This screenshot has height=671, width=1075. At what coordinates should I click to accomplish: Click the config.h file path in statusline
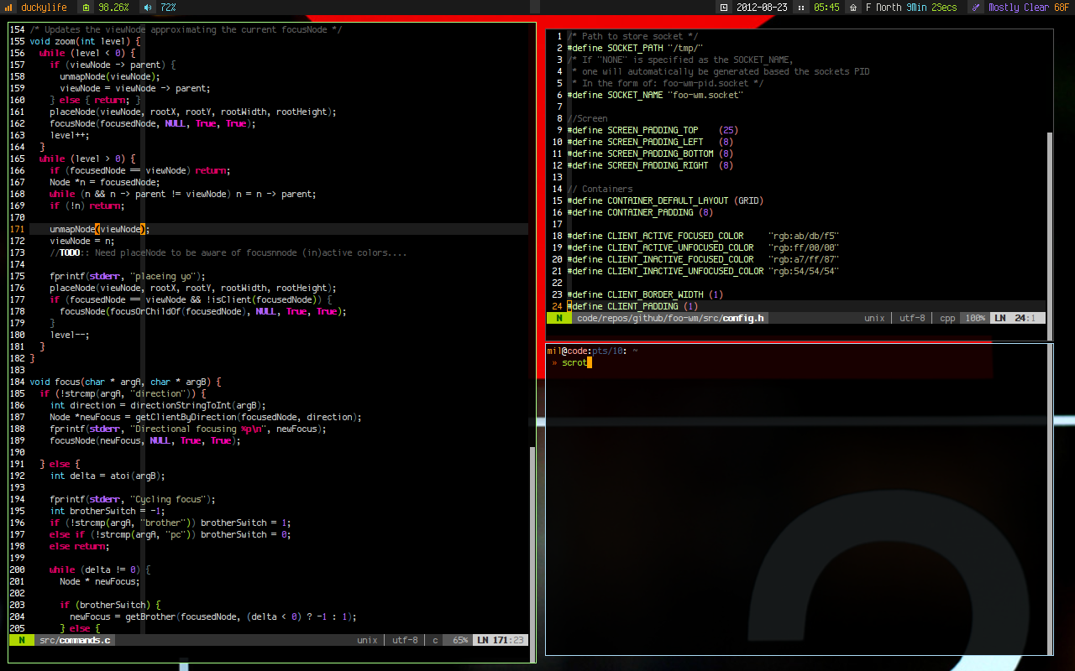pos(670,318)
